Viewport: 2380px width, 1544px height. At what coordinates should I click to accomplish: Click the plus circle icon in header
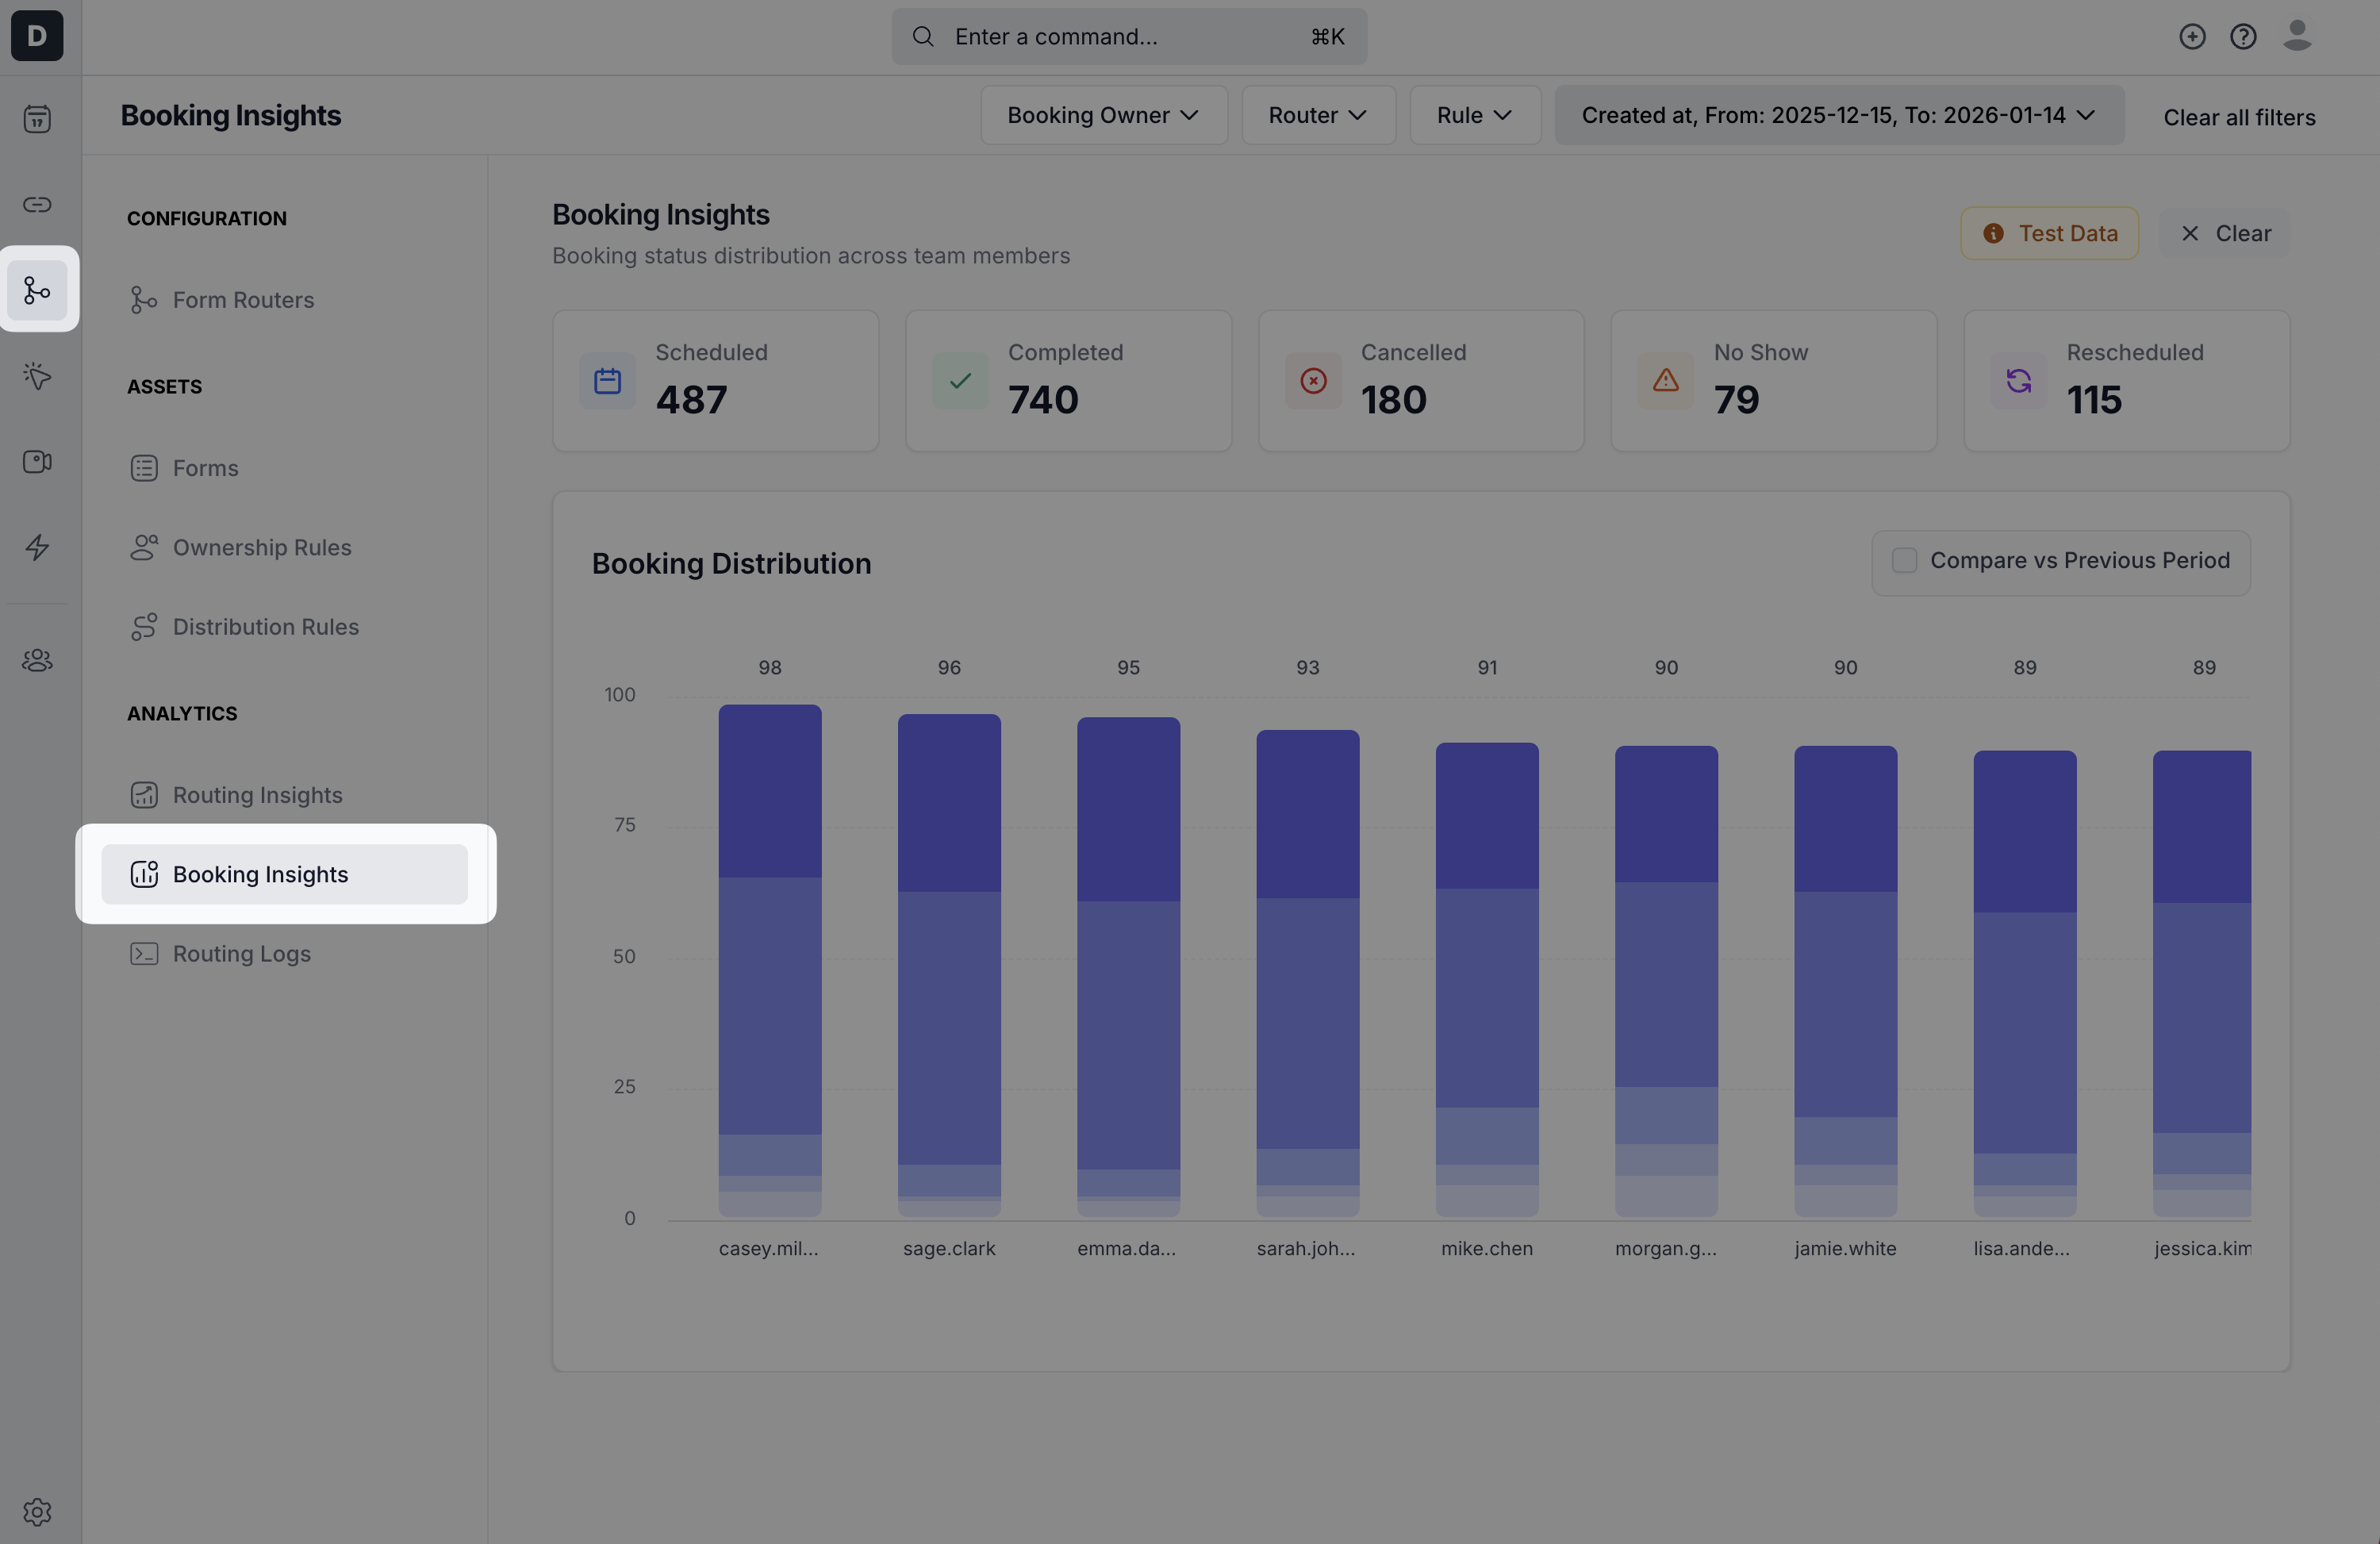click(2192, 37)
